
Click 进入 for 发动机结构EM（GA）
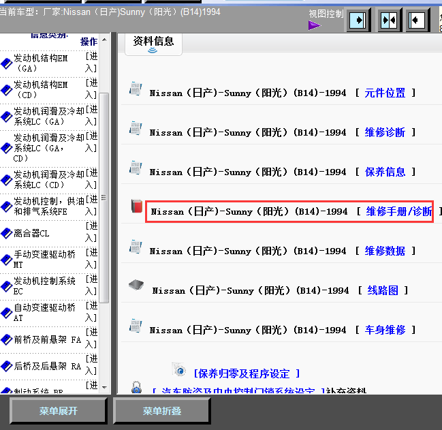pos(91,62)
